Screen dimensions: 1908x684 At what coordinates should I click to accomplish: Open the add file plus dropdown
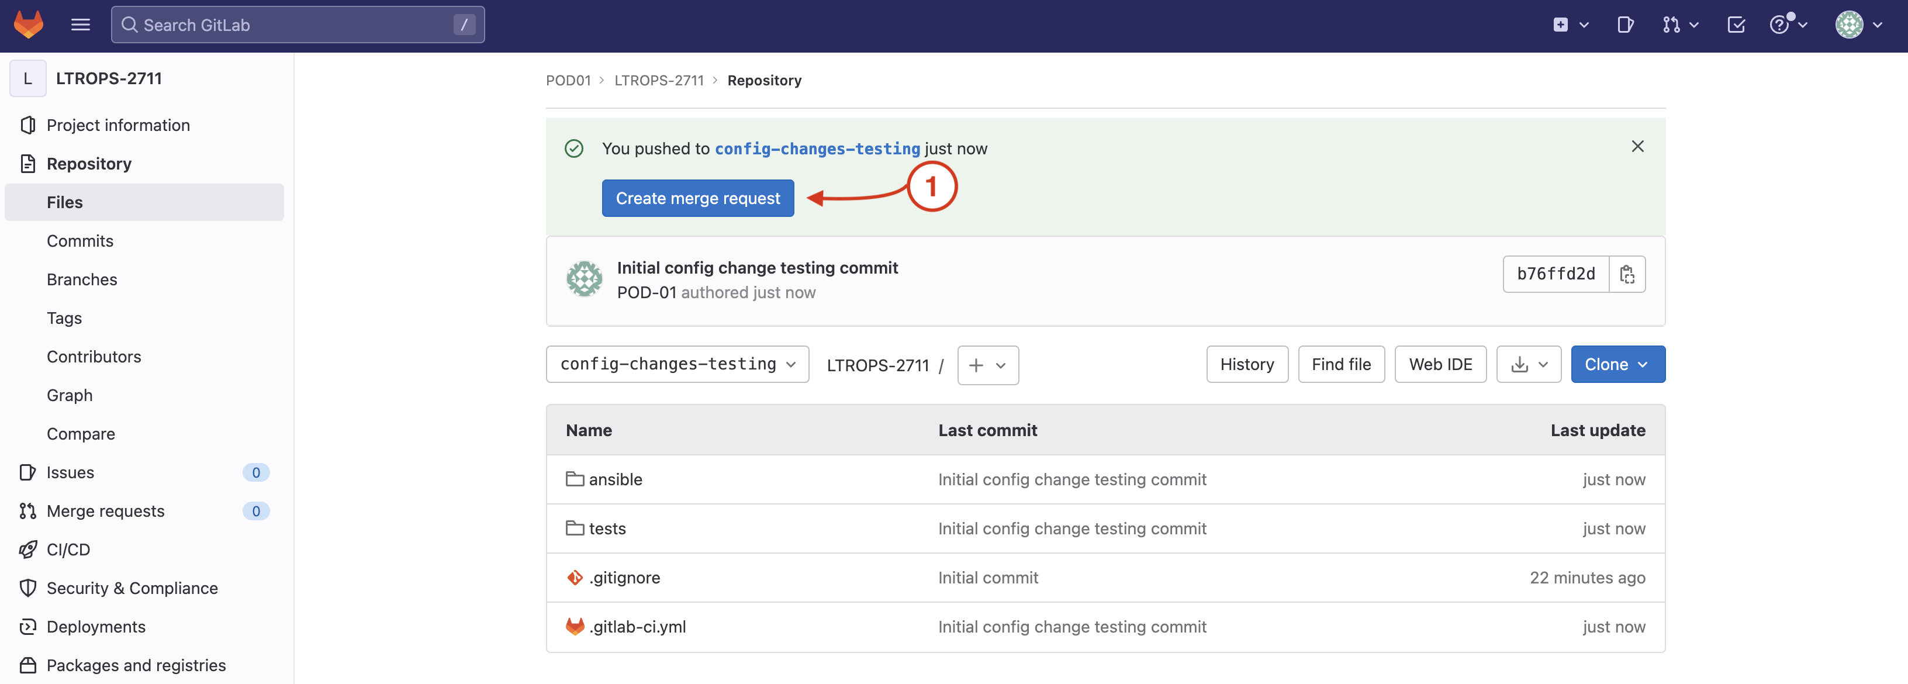987,365
